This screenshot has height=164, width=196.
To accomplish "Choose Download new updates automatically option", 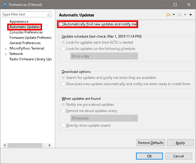I will pyautogui.click(x=64, y=84).
